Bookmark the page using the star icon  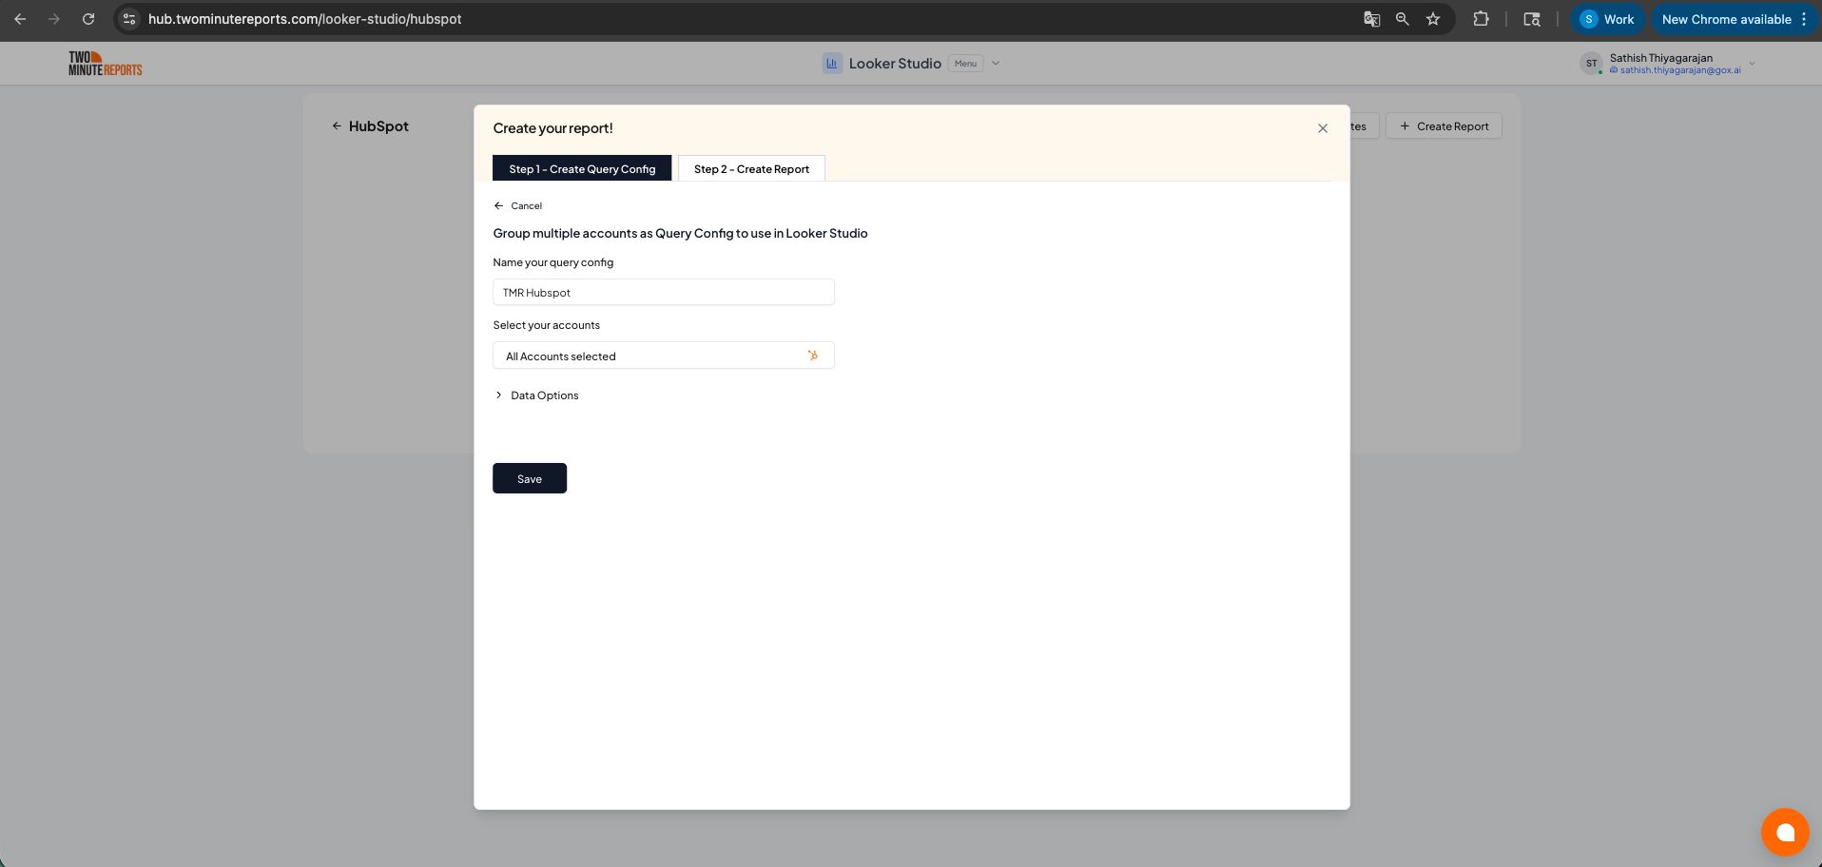click(x=1433, y=19)
